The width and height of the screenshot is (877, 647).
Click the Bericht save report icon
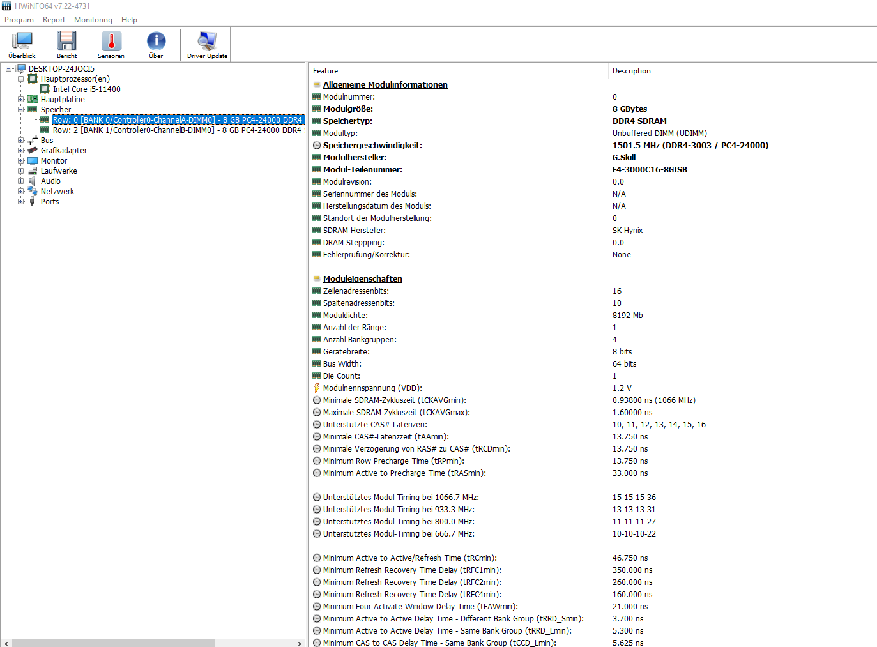point(66,45)
